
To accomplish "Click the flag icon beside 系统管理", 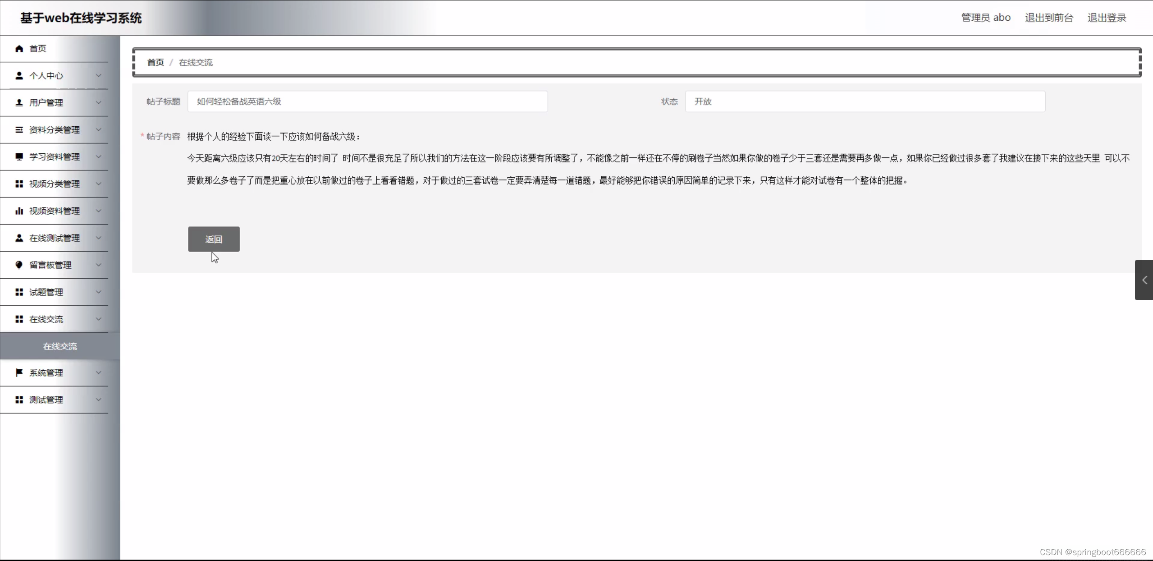I will [19, 372].
